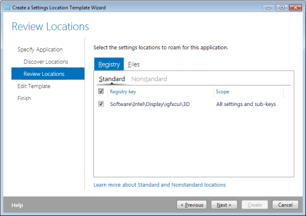Viewport: 306px width, 216px height.
Task: Close the Settings Location Template Wizard
Action: coord(295,8)
